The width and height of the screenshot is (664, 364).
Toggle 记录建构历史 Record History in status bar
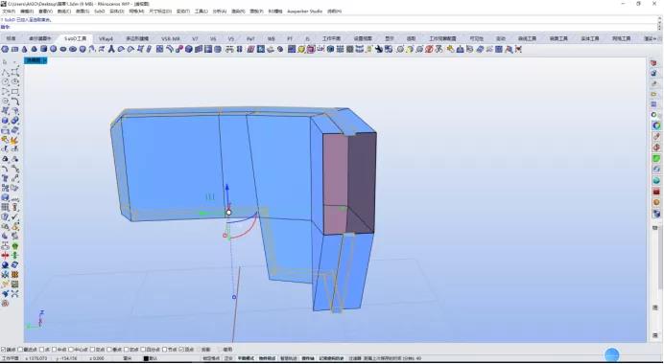(332, 358)
